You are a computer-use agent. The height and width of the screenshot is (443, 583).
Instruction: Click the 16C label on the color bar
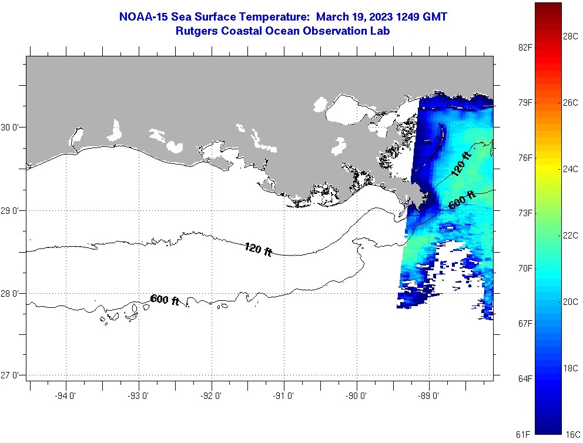pyautogui.click(x=572, y=434)
